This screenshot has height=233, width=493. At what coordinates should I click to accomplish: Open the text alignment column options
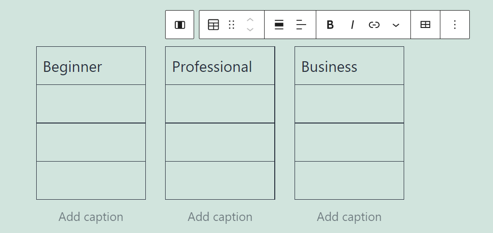pos(301,25)
